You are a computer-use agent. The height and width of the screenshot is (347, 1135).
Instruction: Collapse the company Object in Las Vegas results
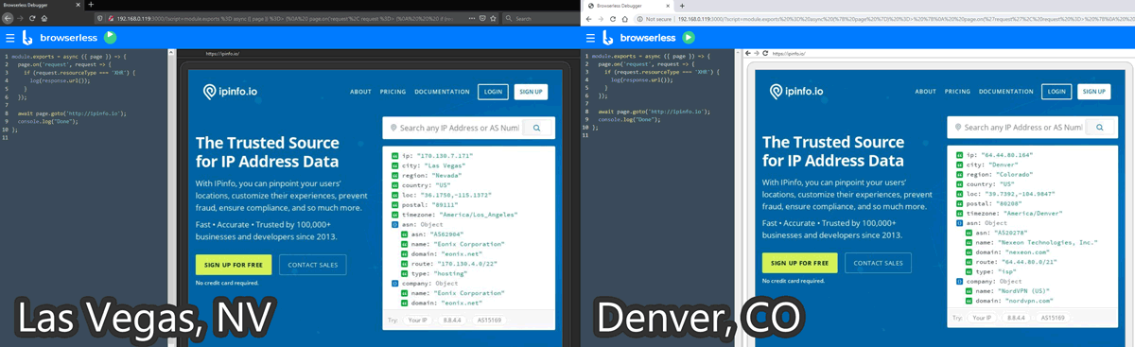(x=393, y=283)
